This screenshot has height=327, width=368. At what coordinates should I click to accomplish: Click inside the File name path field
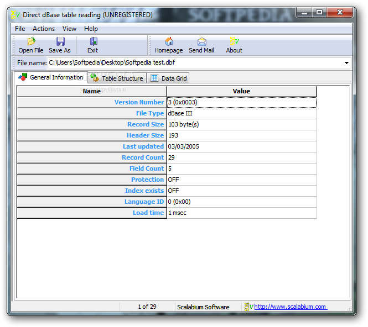pos(195,62)
